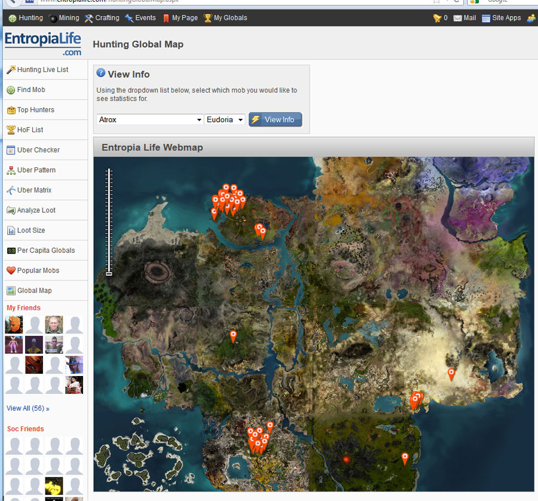538x501 pixels.
Task: Click the Soc Friends heading link
Action: tap(25, 429)
